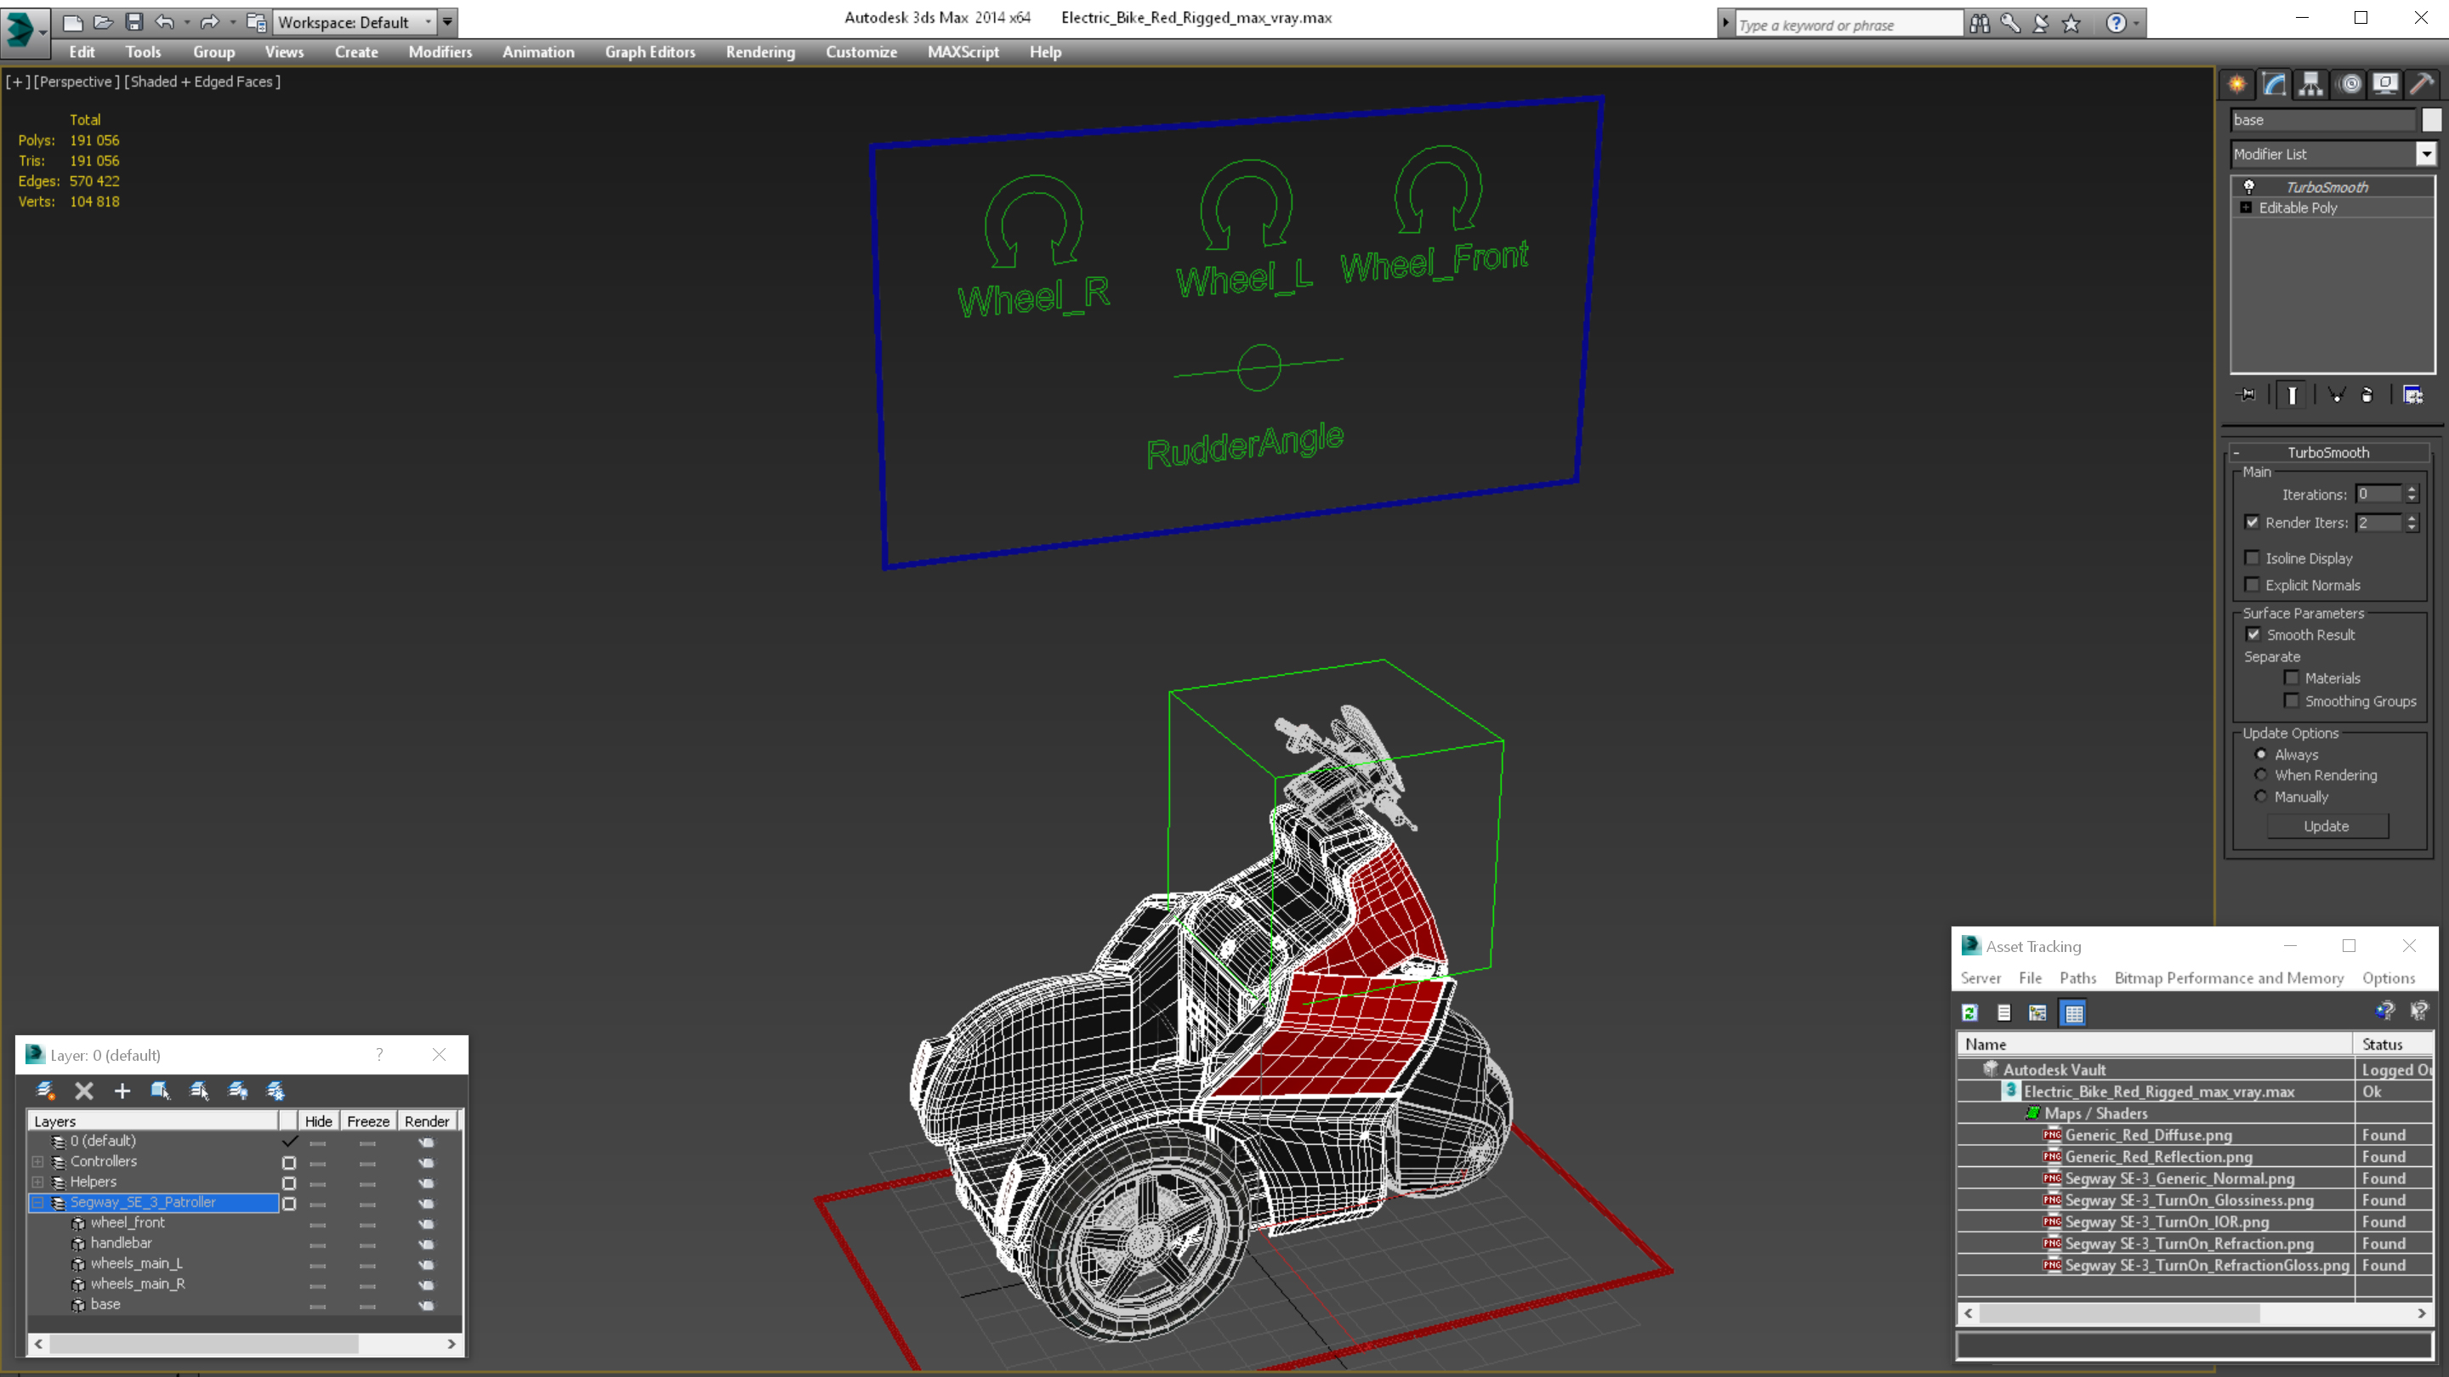Click the Refresh icon in Asset Tracking
The width and height of the screenshot is (2449, 1377).
pos(1970,1013)
